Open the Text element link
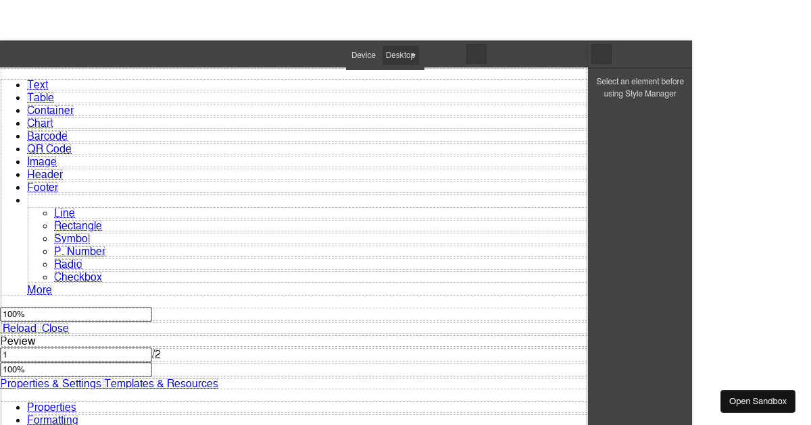This screenshot has height=425, width=811. [x=38, y=85]
